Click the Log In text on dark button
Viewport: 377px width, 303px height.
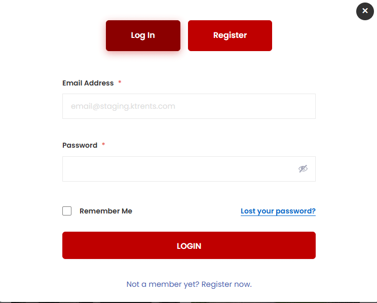[x=143, y=35]
